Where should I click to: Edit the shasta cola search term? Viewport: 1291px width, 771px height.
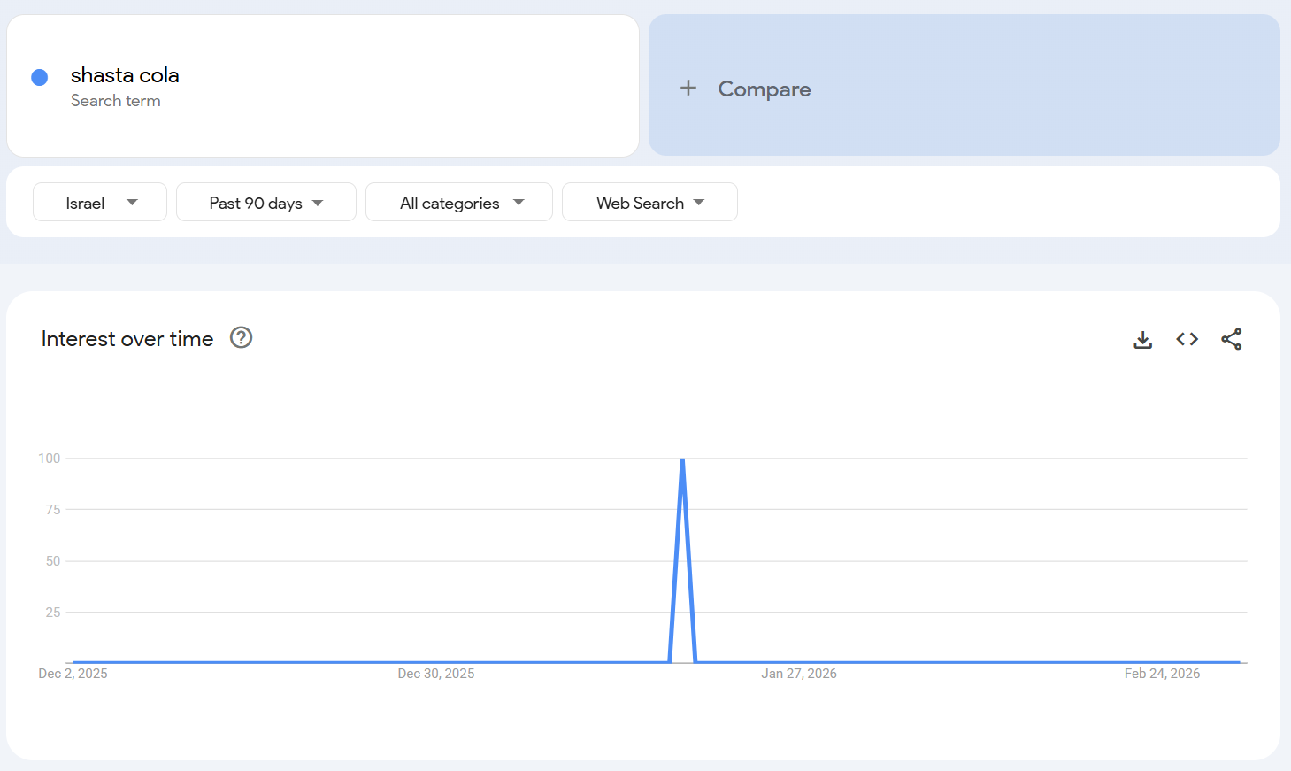point(125,76)
